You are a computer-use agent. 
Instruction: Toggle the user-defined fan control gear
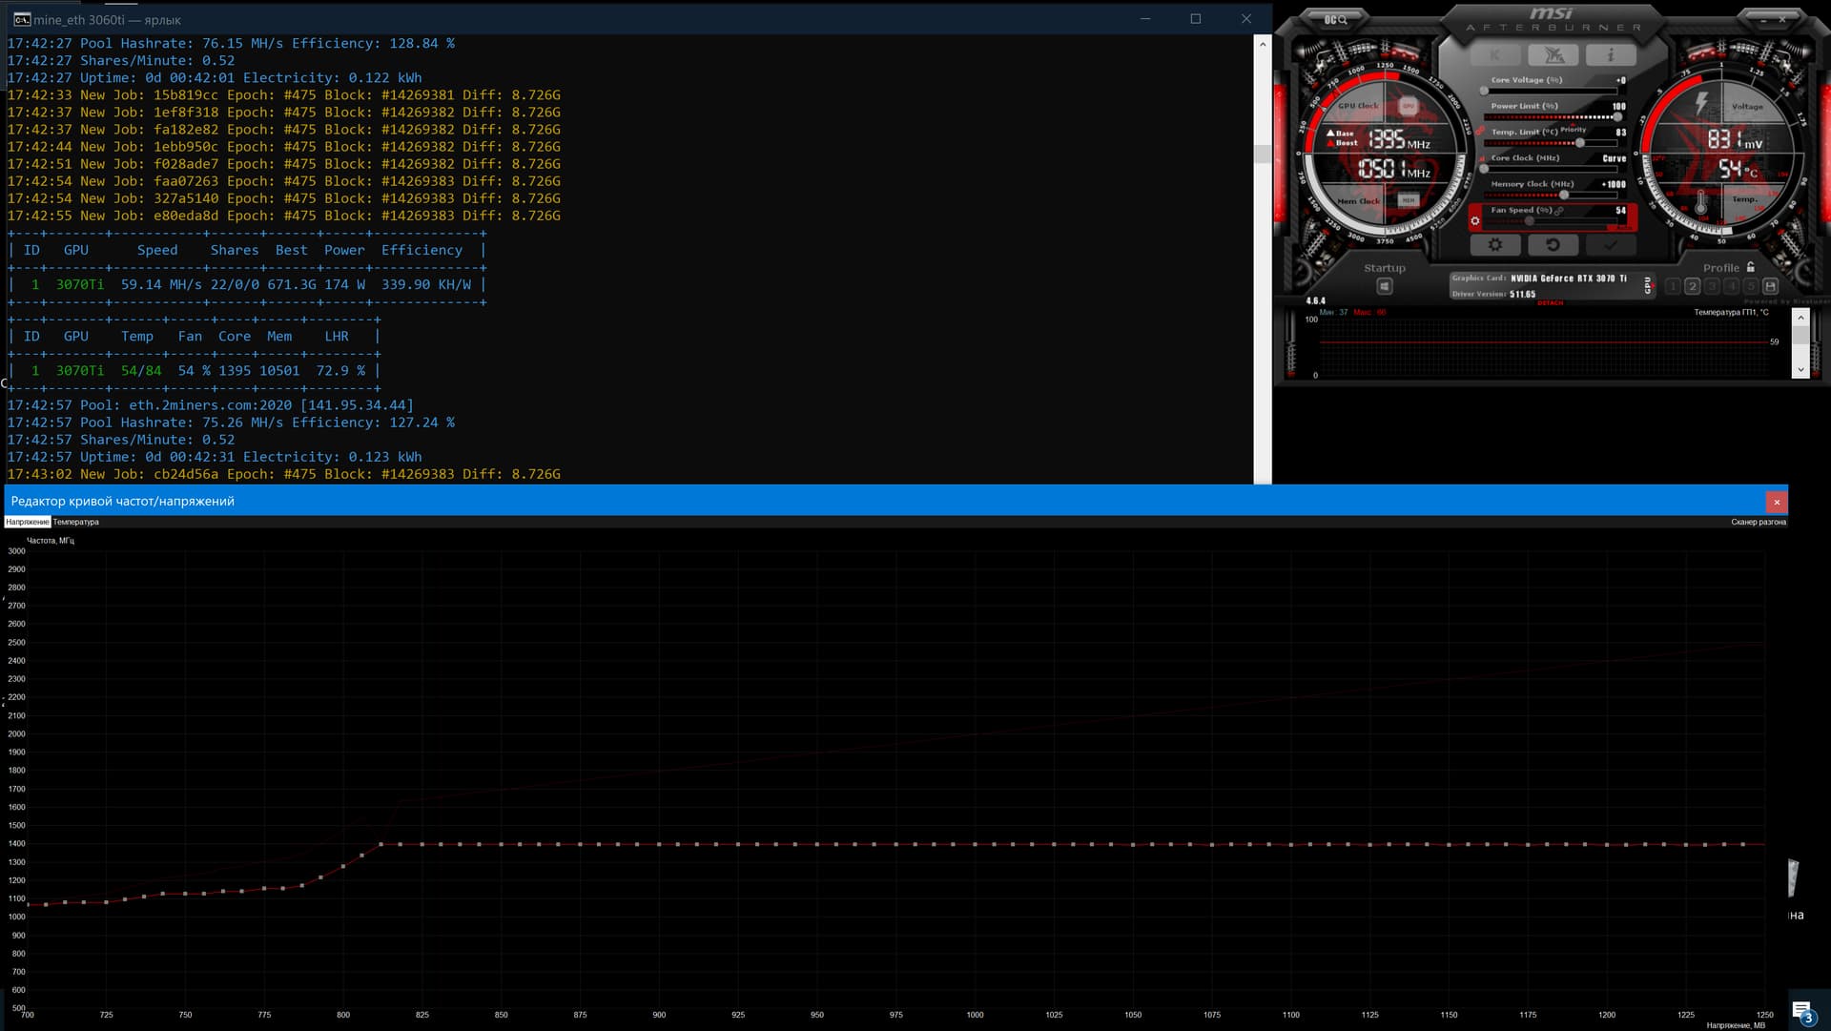pyautogui.click(x=1475, y=220)
